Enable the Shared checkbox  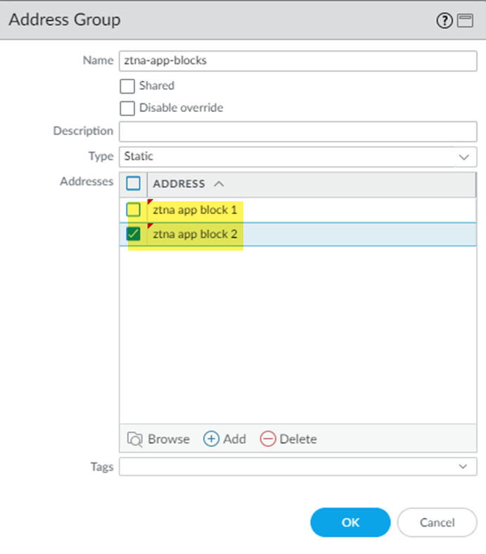click(127, 86)
